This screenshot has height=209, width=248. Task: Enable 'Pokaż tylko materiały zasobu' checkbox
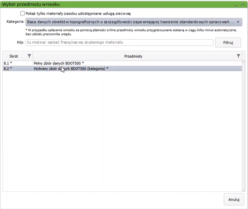tap(22, 13)
